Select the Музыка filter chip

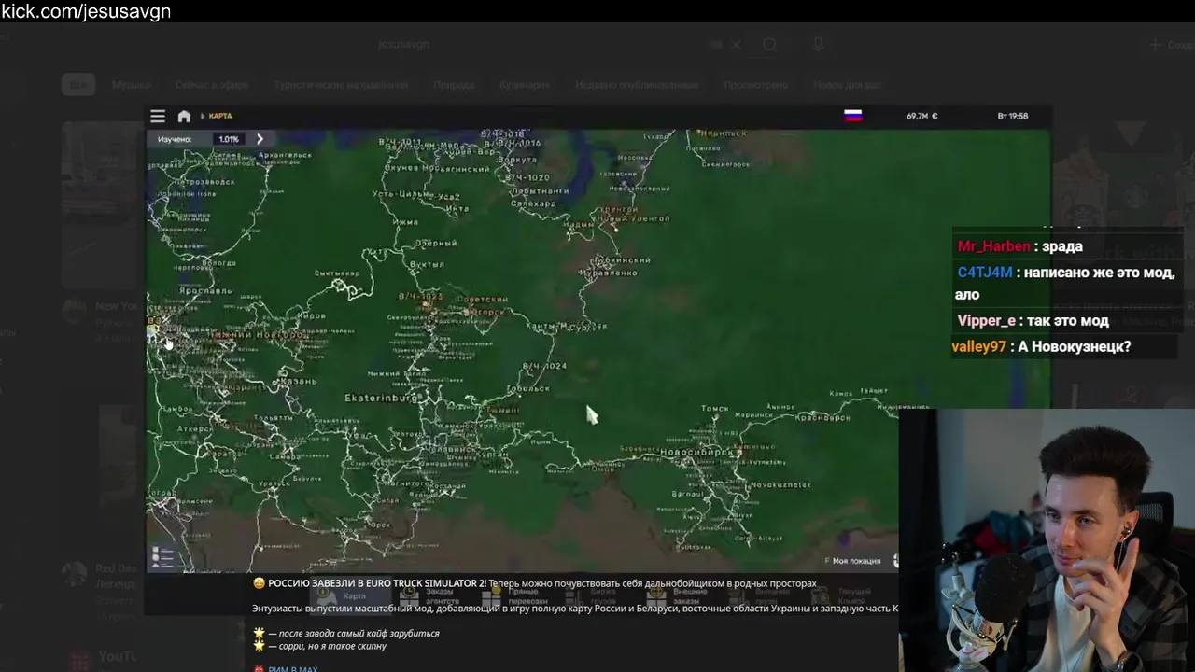pyautogui.click(x=132, y=85)
